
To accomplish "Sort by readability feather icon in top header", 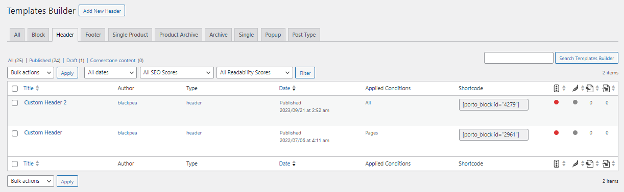I will (x=575, y=88).
